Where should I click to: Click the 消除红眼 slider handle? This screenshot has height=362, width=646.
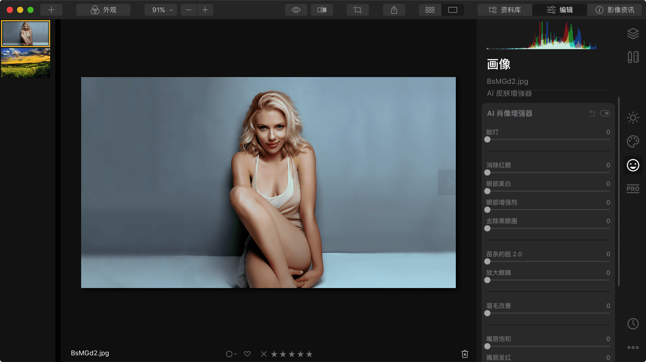click(x=487, y=172)
